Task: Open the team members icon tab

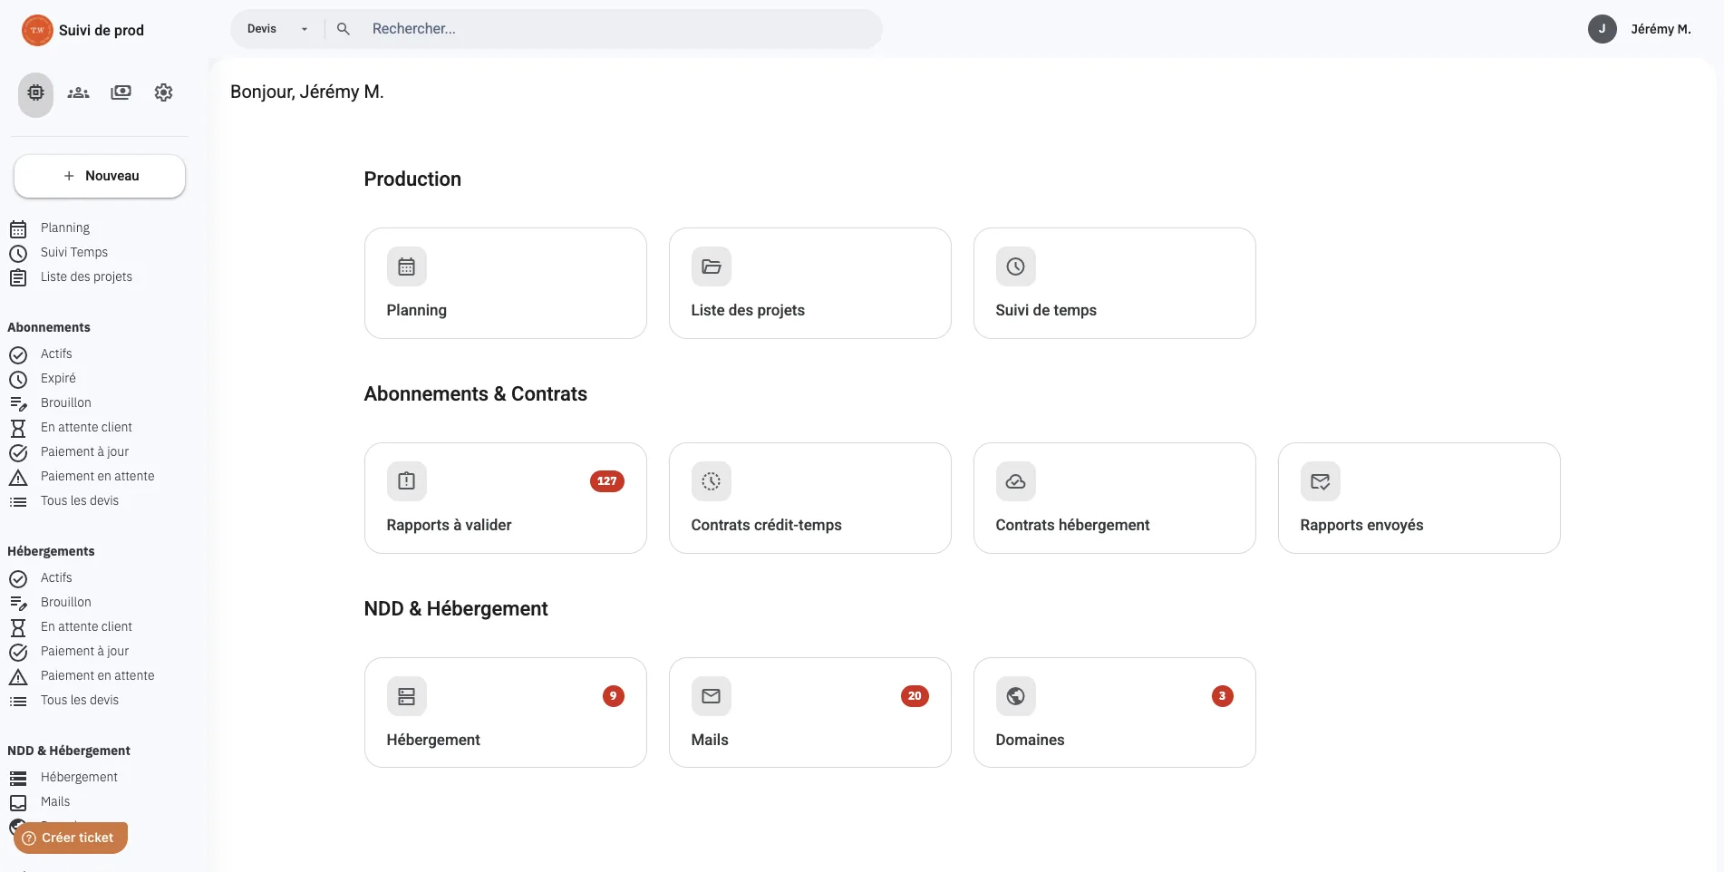Action: (78, 93)
